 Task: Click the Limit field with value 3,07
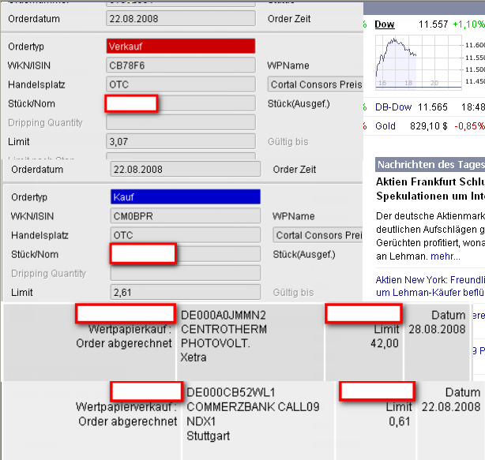(x=181, y=141)
